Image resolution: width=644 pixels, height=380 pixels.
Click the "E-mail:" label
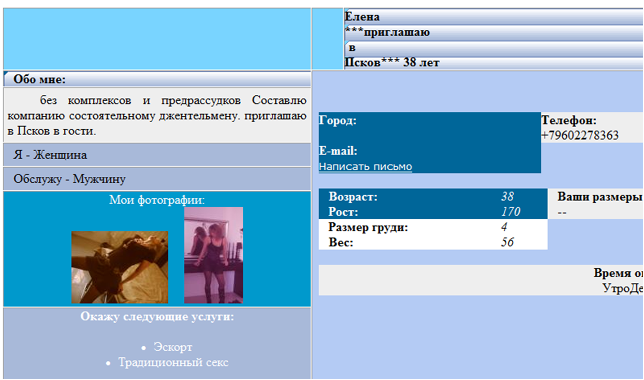click(338, 151)
